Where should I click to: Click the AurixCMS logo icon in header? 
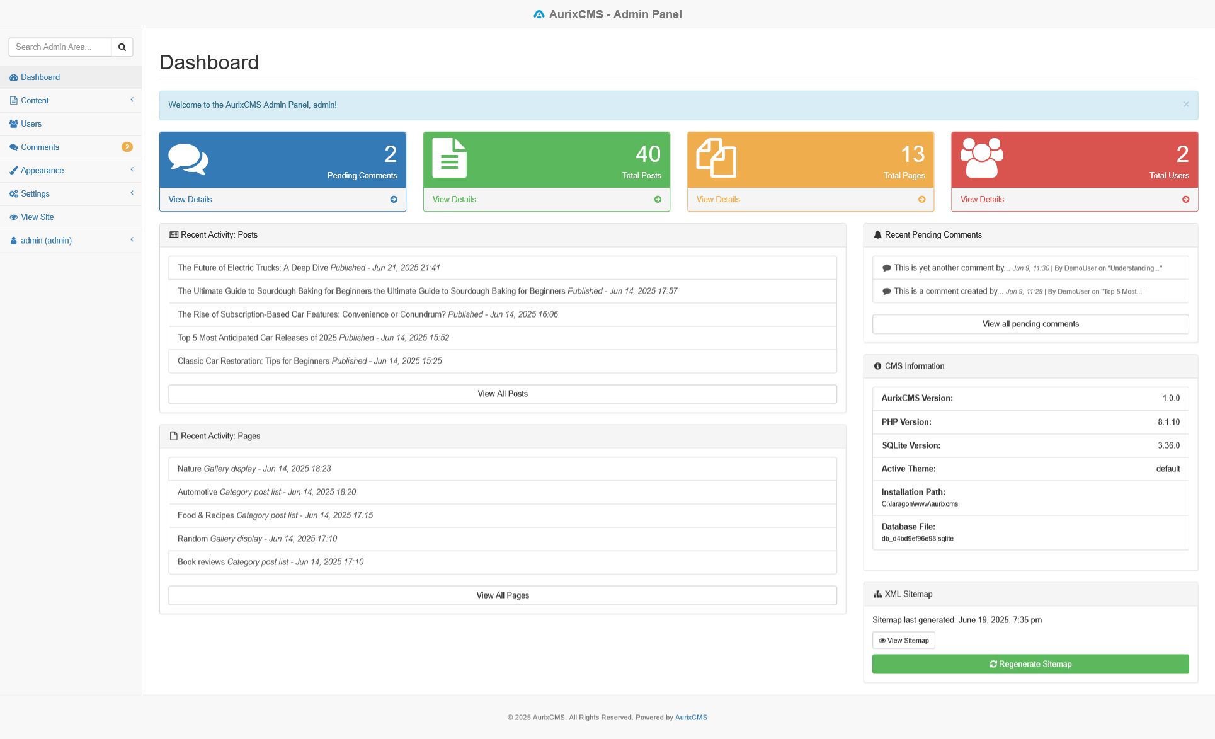(539, 14)
